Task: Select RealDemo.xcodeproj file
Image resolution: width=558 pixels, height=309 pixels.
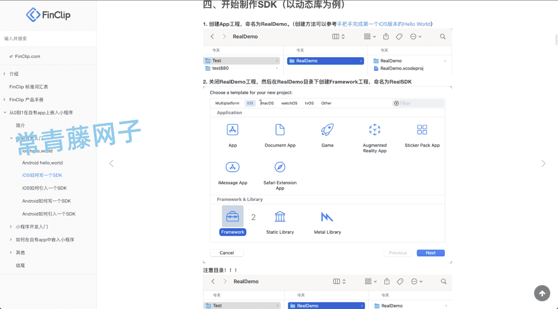Action: [398, 69]
